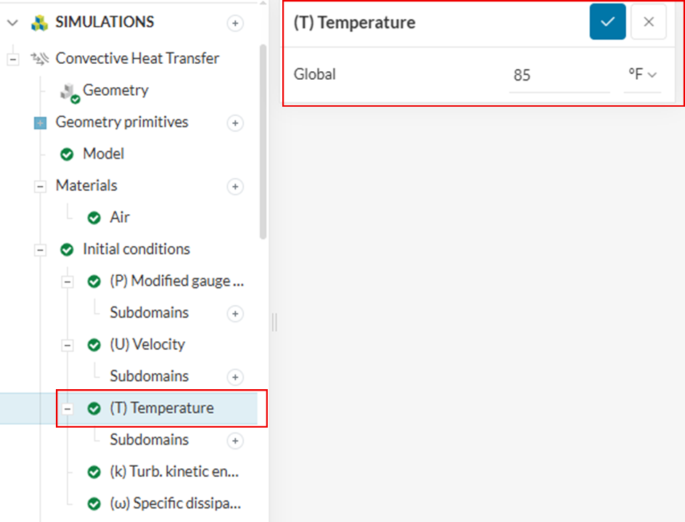Add subdomain under Temperature

pos(235,441)
